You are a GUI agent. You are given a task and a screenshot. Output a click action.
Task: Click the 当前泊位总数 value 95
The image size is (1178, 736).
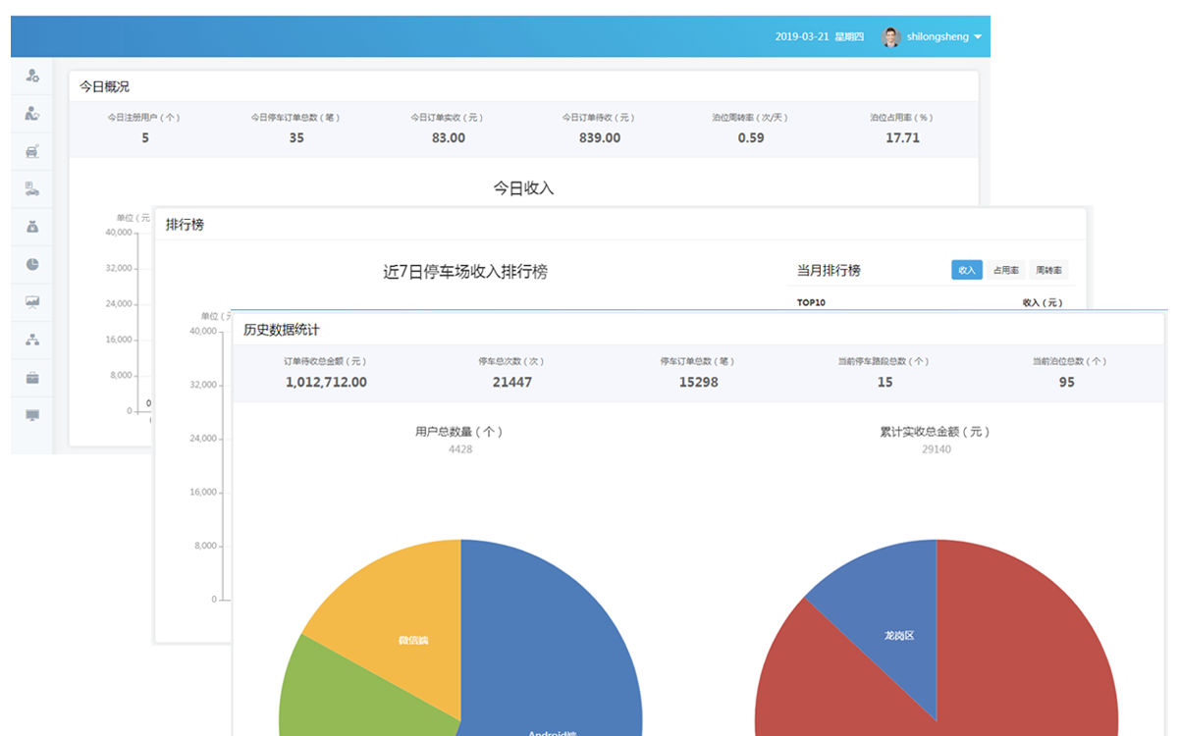1067,383
